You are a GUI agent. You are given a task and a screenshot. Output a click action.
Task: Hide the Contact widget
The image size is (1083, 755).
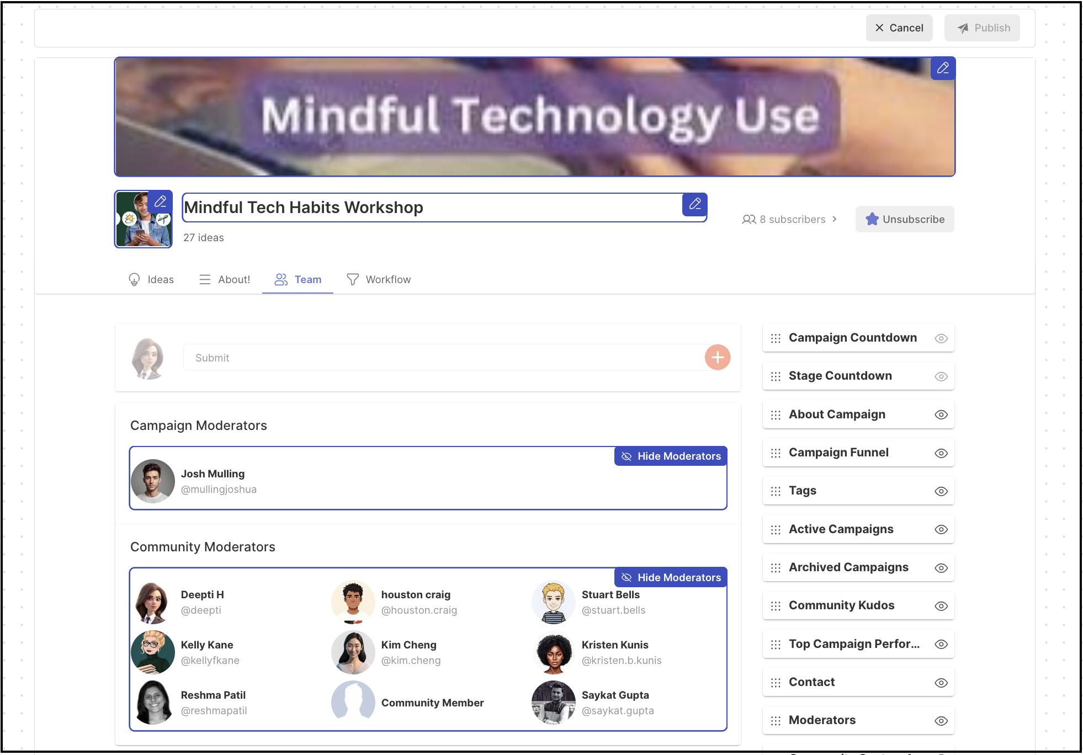[x=941, y=683]
